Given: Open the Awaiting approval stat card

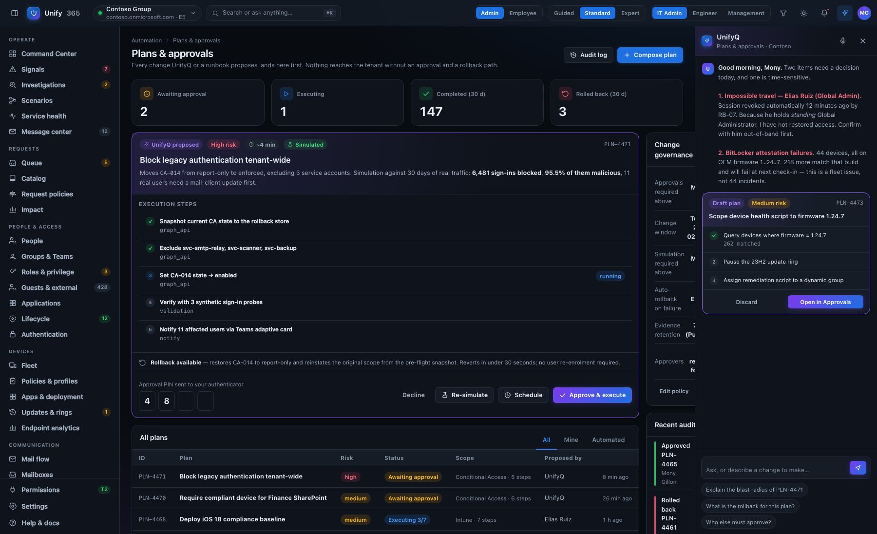Looking at the screenshot, I should [198, 102].
